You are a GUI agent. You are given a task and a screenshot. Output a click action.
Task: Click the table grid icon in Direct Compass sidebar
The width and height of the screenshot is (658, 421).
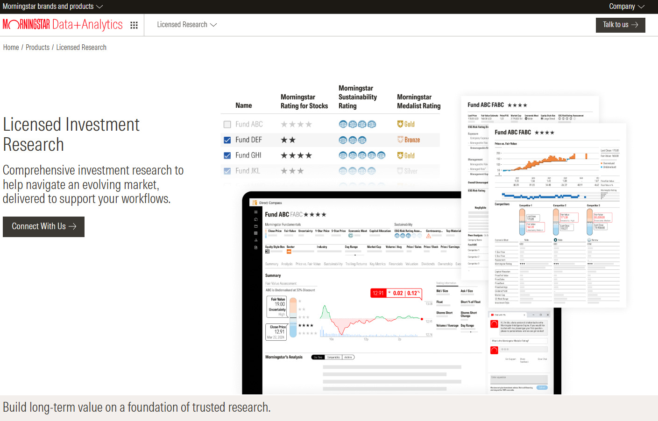(x=255, y=233)
